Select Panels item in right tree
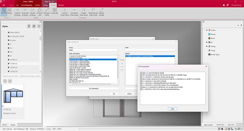 tap(212, 38)
